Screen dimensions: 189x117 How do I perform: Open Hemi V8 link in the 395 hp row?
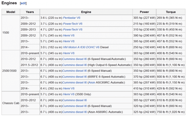pyautogui.click(x=69, y=41)
